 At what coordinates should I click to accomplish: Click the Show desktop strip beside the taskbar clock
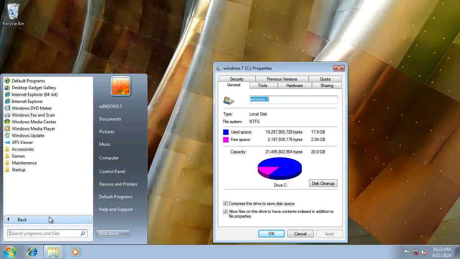pyautogui.click(x=457, y=252)
